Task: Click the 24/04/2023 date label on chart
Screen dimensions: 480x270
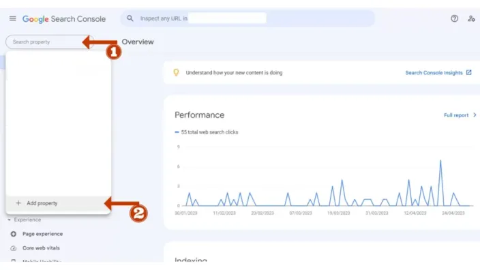Action: (x=453, y=213)
